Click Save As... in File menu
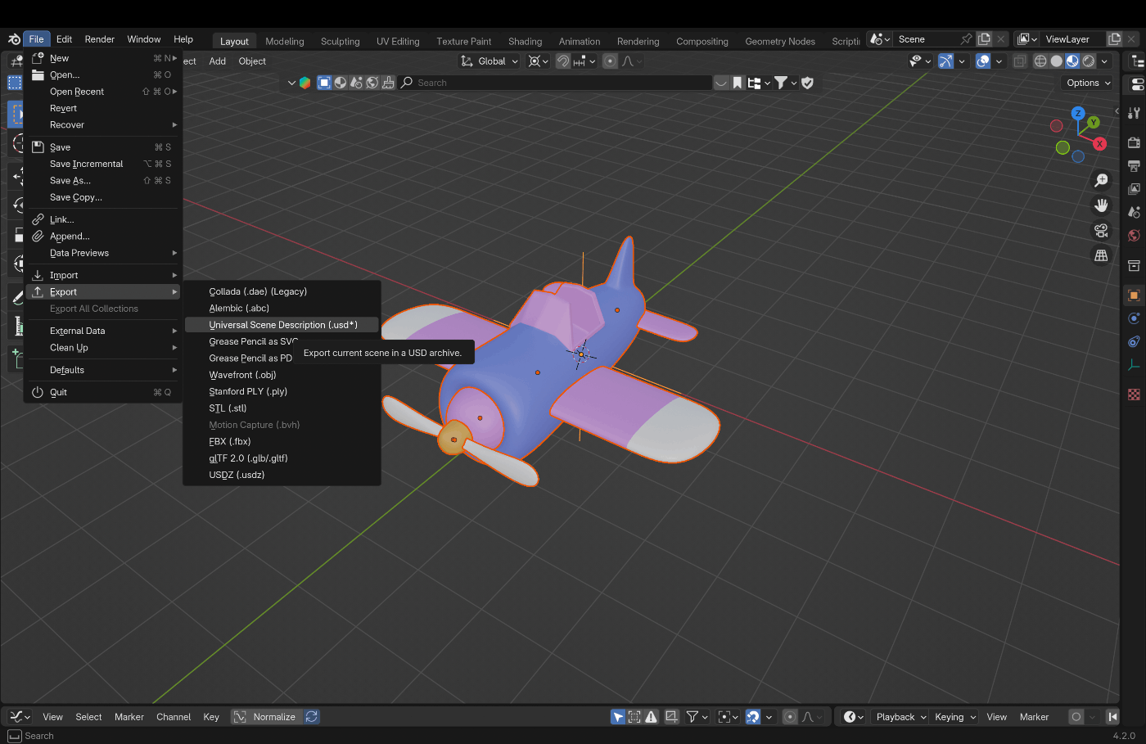 pyautogui.click(x=70, y=181)
